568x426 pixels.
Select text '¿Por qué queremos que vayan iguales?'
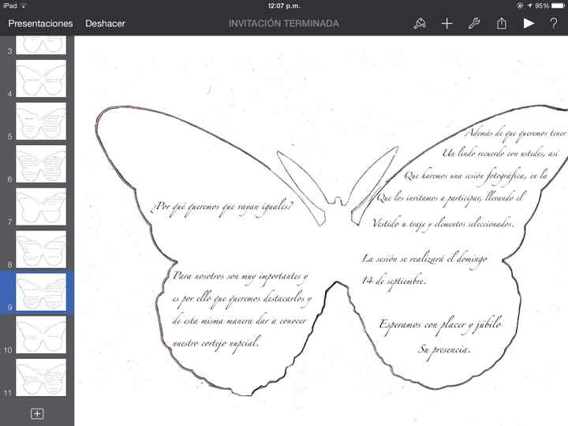pyautogui.click(x=221, y=207)
